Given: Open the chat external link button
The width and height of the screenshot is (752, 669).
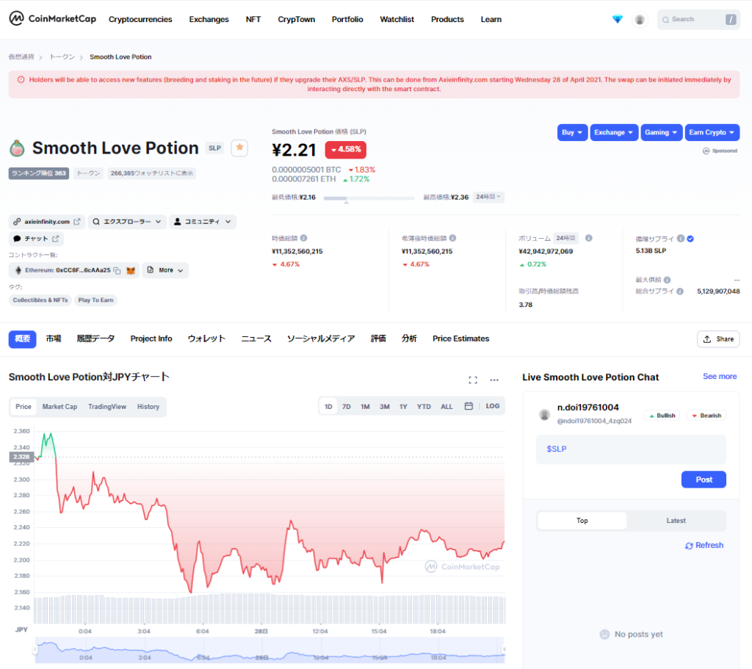Looking at the screenshot, I should [x=36, y=239].
